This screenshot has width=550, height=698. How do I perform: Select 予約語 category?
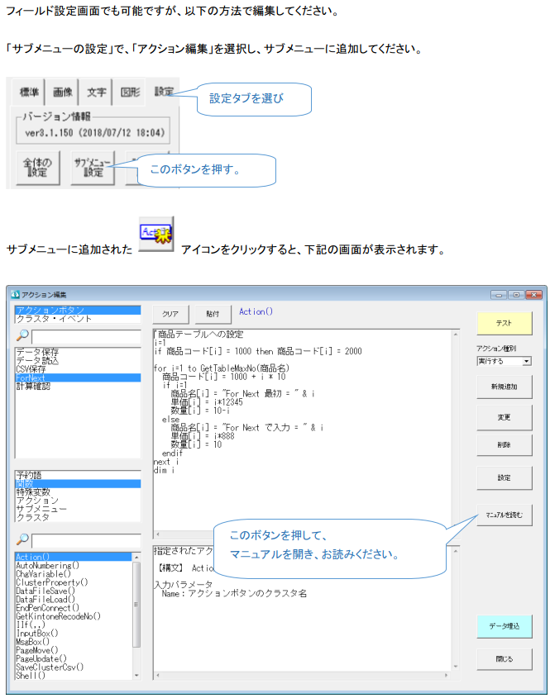click(x=78, y=475)
